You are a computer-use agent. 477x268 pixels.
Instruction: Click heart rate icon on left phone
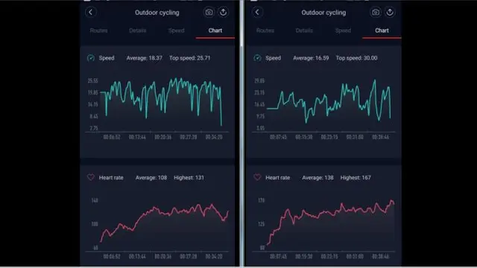pos(91,177)
